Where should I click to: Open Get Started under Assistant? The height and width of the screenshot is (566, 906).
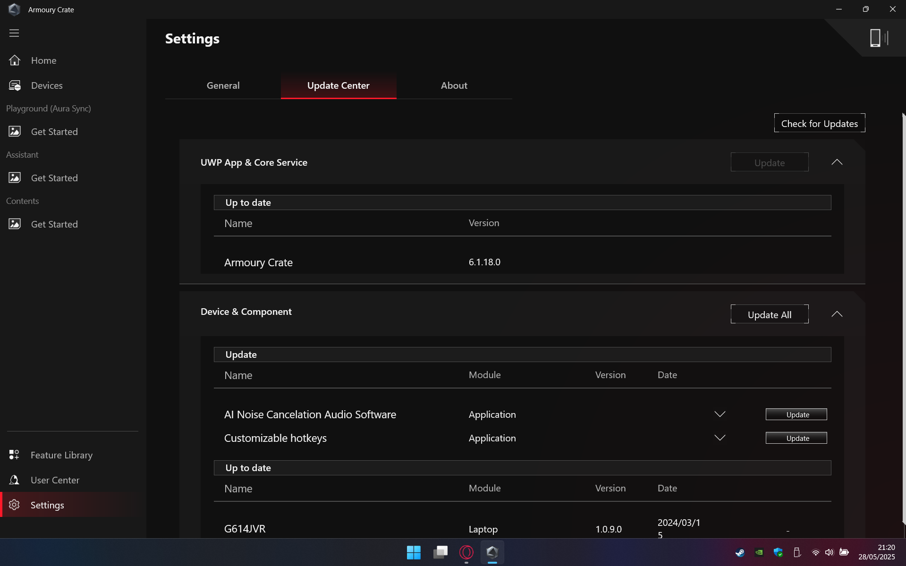pos(54,178)
